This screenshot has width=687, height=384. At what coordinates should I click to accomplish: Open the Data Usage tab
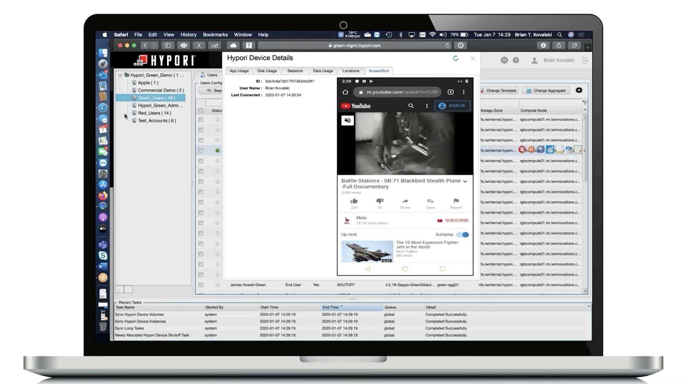323,71
